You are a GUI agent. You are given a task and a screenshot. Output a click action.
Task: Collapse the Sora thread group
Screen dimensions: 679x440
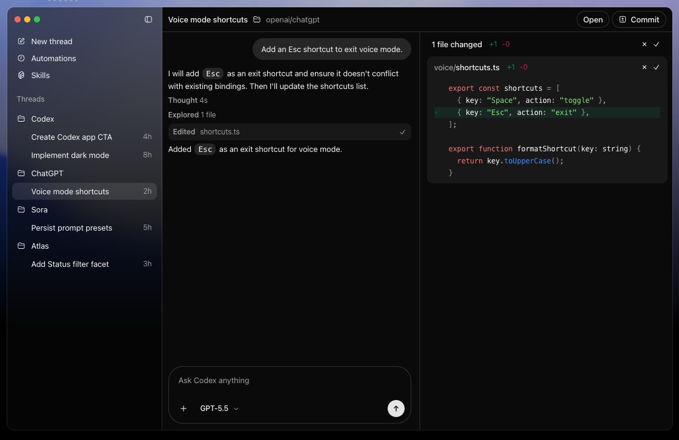(84, 209)
